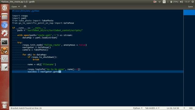Click the 'try:' keyword line
195x110 pixels.
(20, 42)
